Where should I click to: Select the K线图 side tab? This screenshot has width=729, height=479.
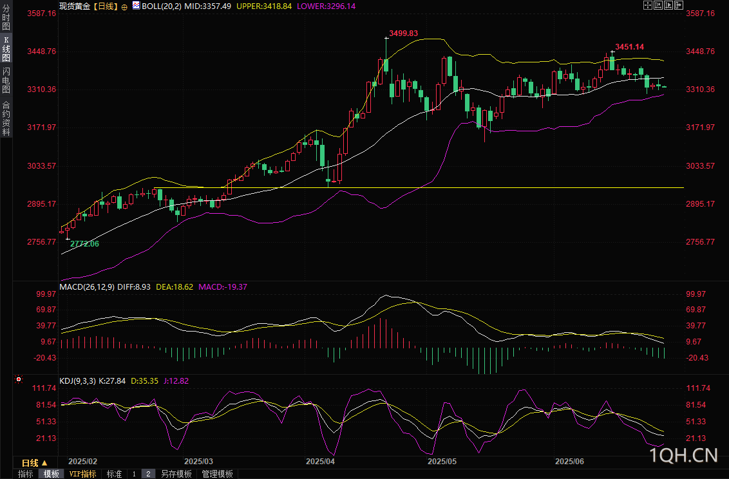6,49
